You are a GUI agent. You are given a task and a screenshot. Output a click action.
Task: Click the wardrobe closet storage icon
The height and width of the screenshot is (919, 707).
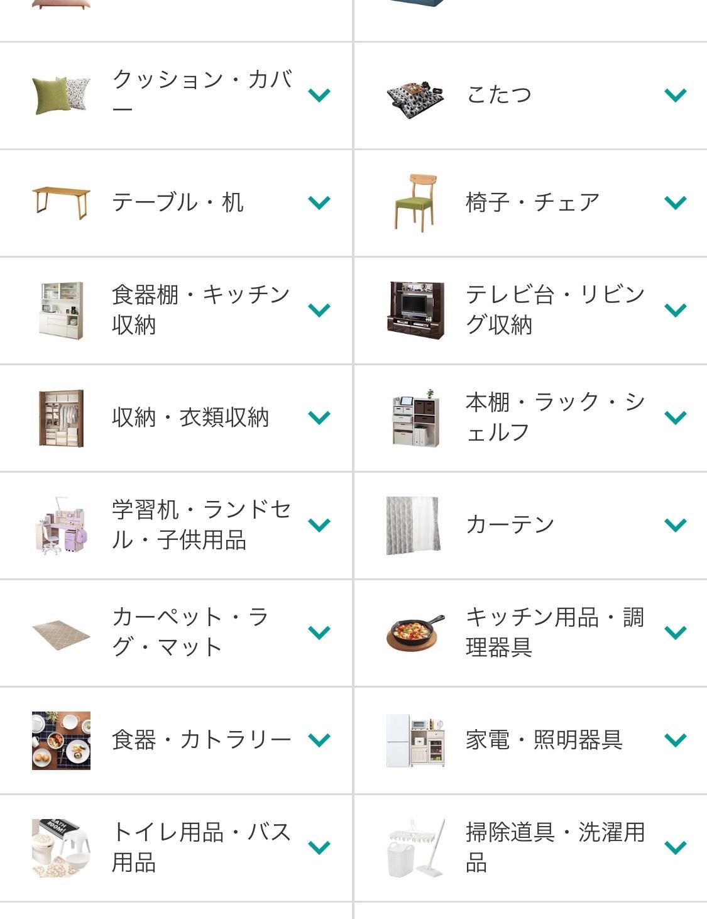pyautogui.click(x=61, y=418)
